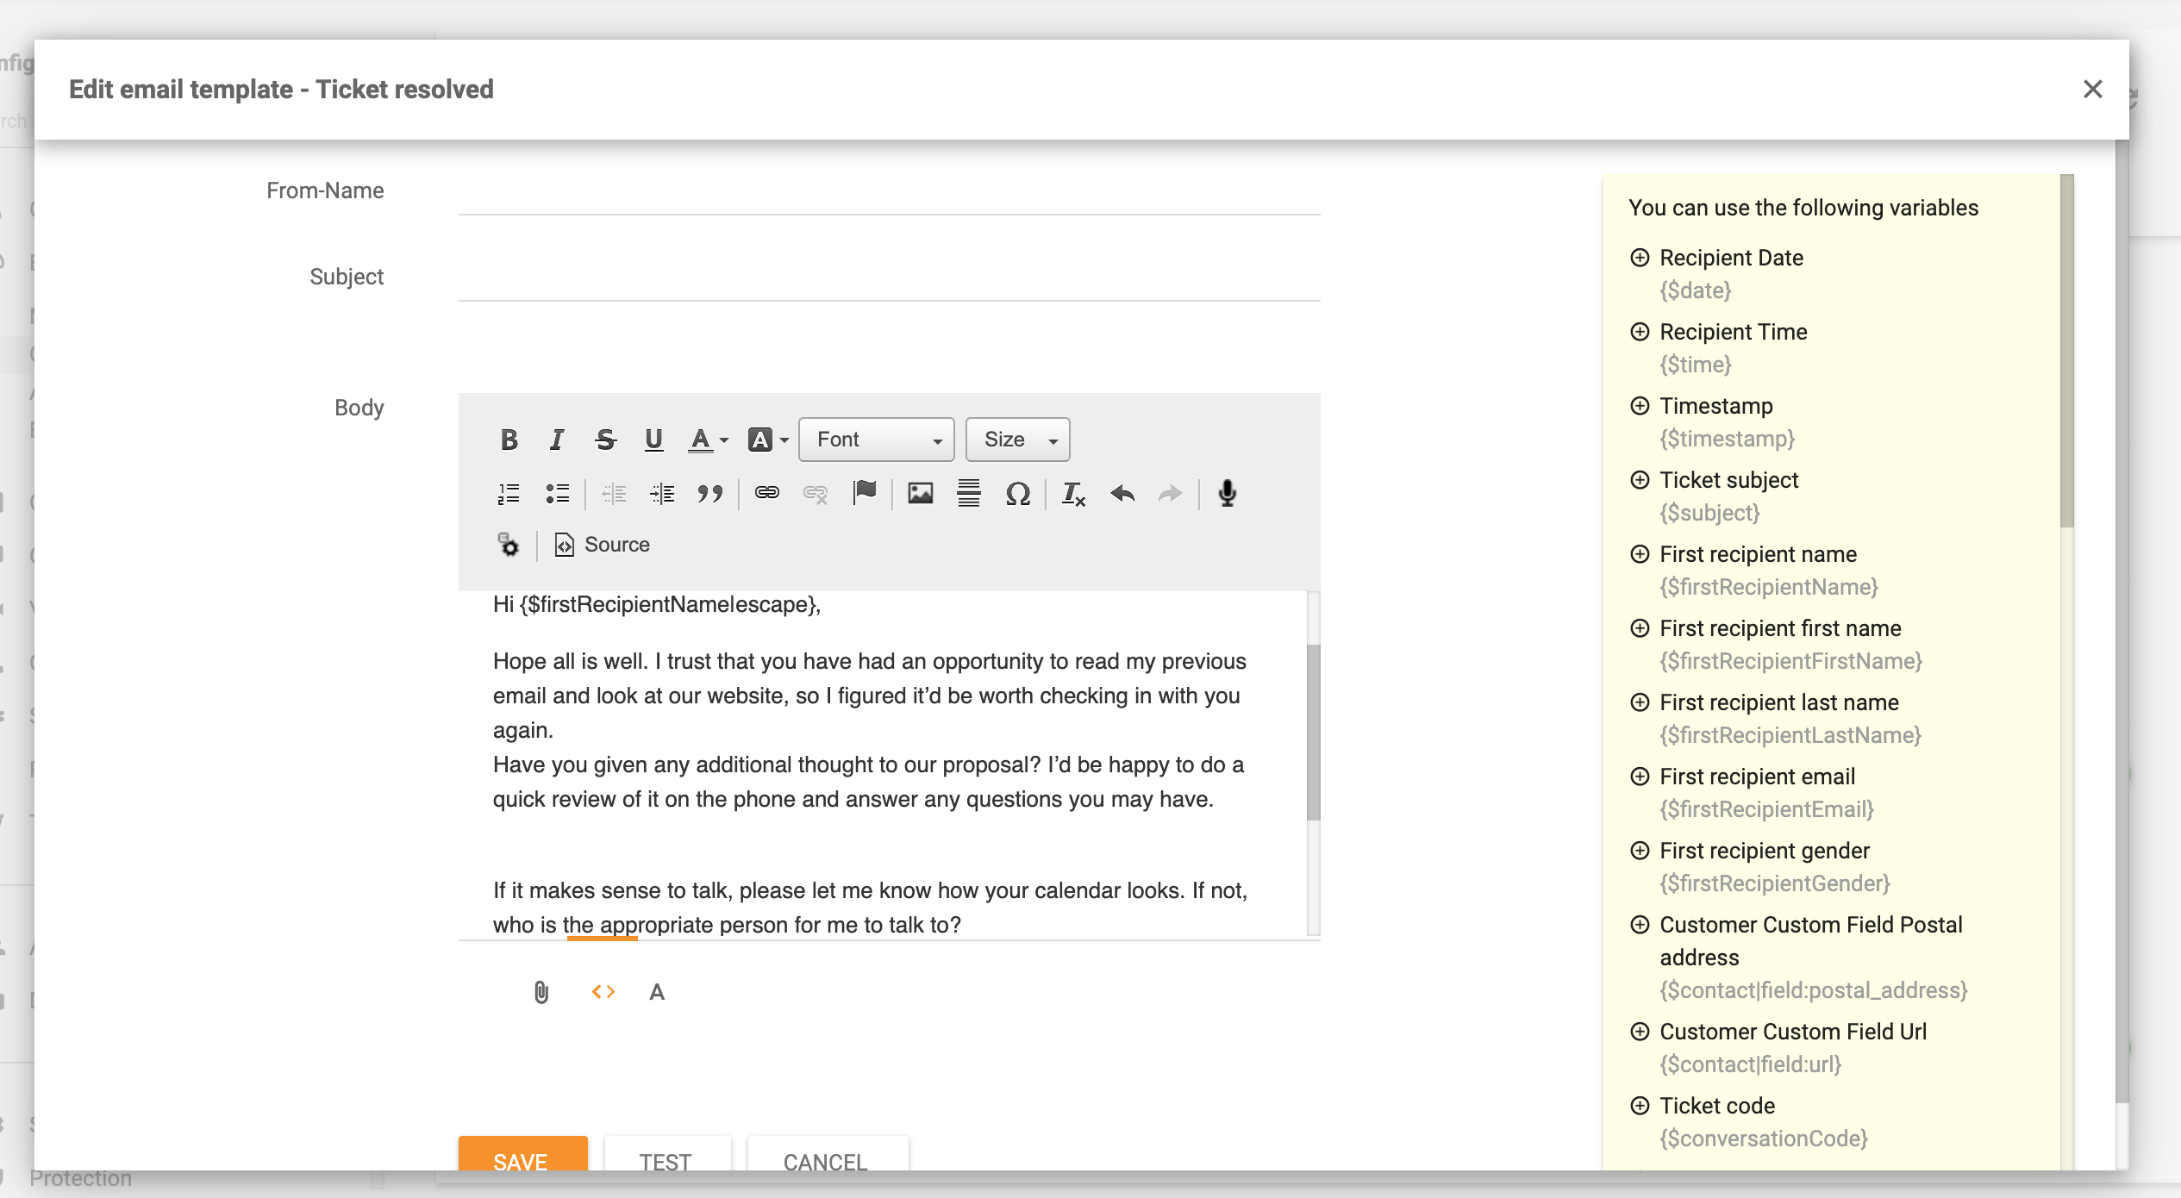Expand the Ticket subject variable
This screenshot has width=2181, height=1198.
coord(1640,481)
